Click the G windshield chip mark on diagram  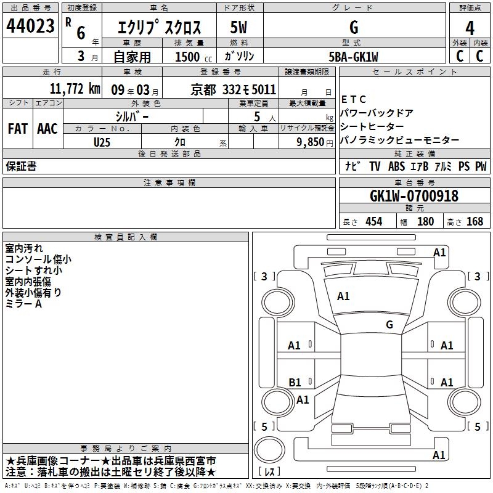(389, 325)
